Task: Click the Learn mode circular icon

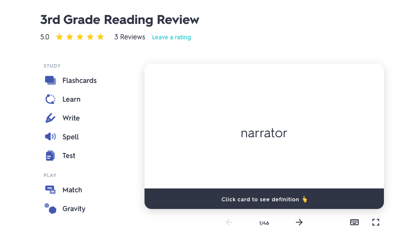Action: (x=50, y=99)
